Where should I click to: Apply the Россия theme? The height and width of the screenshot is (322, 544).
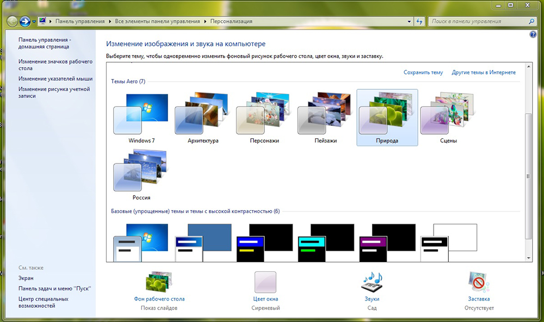[x=141, y=175]
